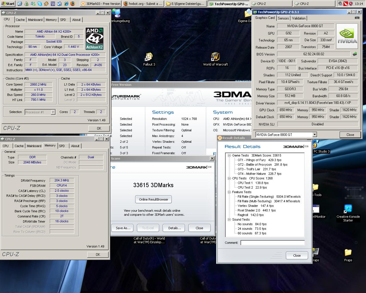Close the 3DMark score dialog via Close button

coord(199,228)
